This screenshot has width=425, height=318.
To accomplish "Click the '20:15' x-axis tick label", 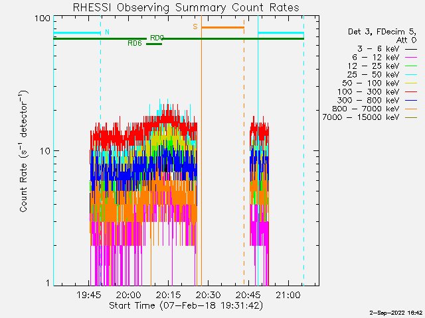I will [168, 295].
